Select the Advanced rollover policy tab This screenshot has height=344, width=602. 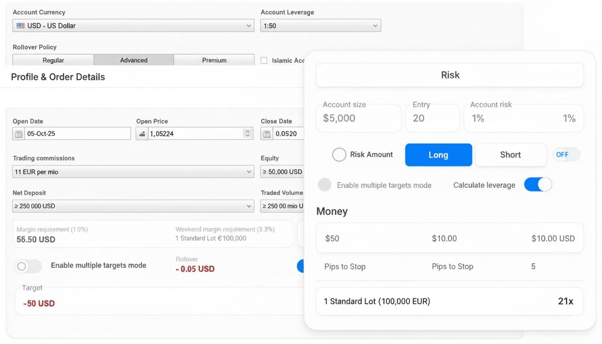[x=133, y=60]
